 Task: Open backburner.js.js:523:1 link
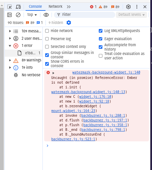tap(73, 139)
